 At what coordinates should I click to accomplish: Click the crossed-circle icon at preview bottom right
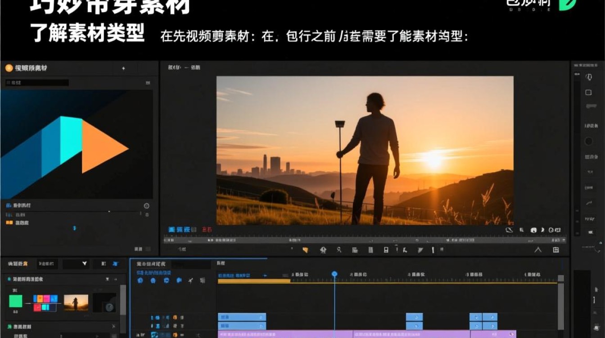tap(510, 230)
